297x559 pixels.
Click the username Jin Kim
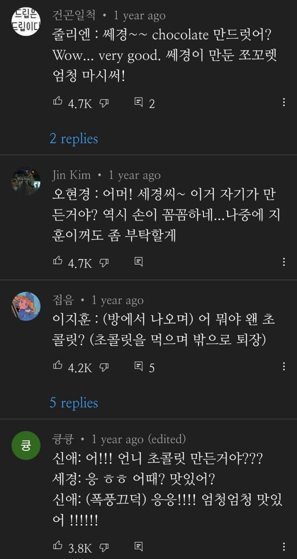72,175
